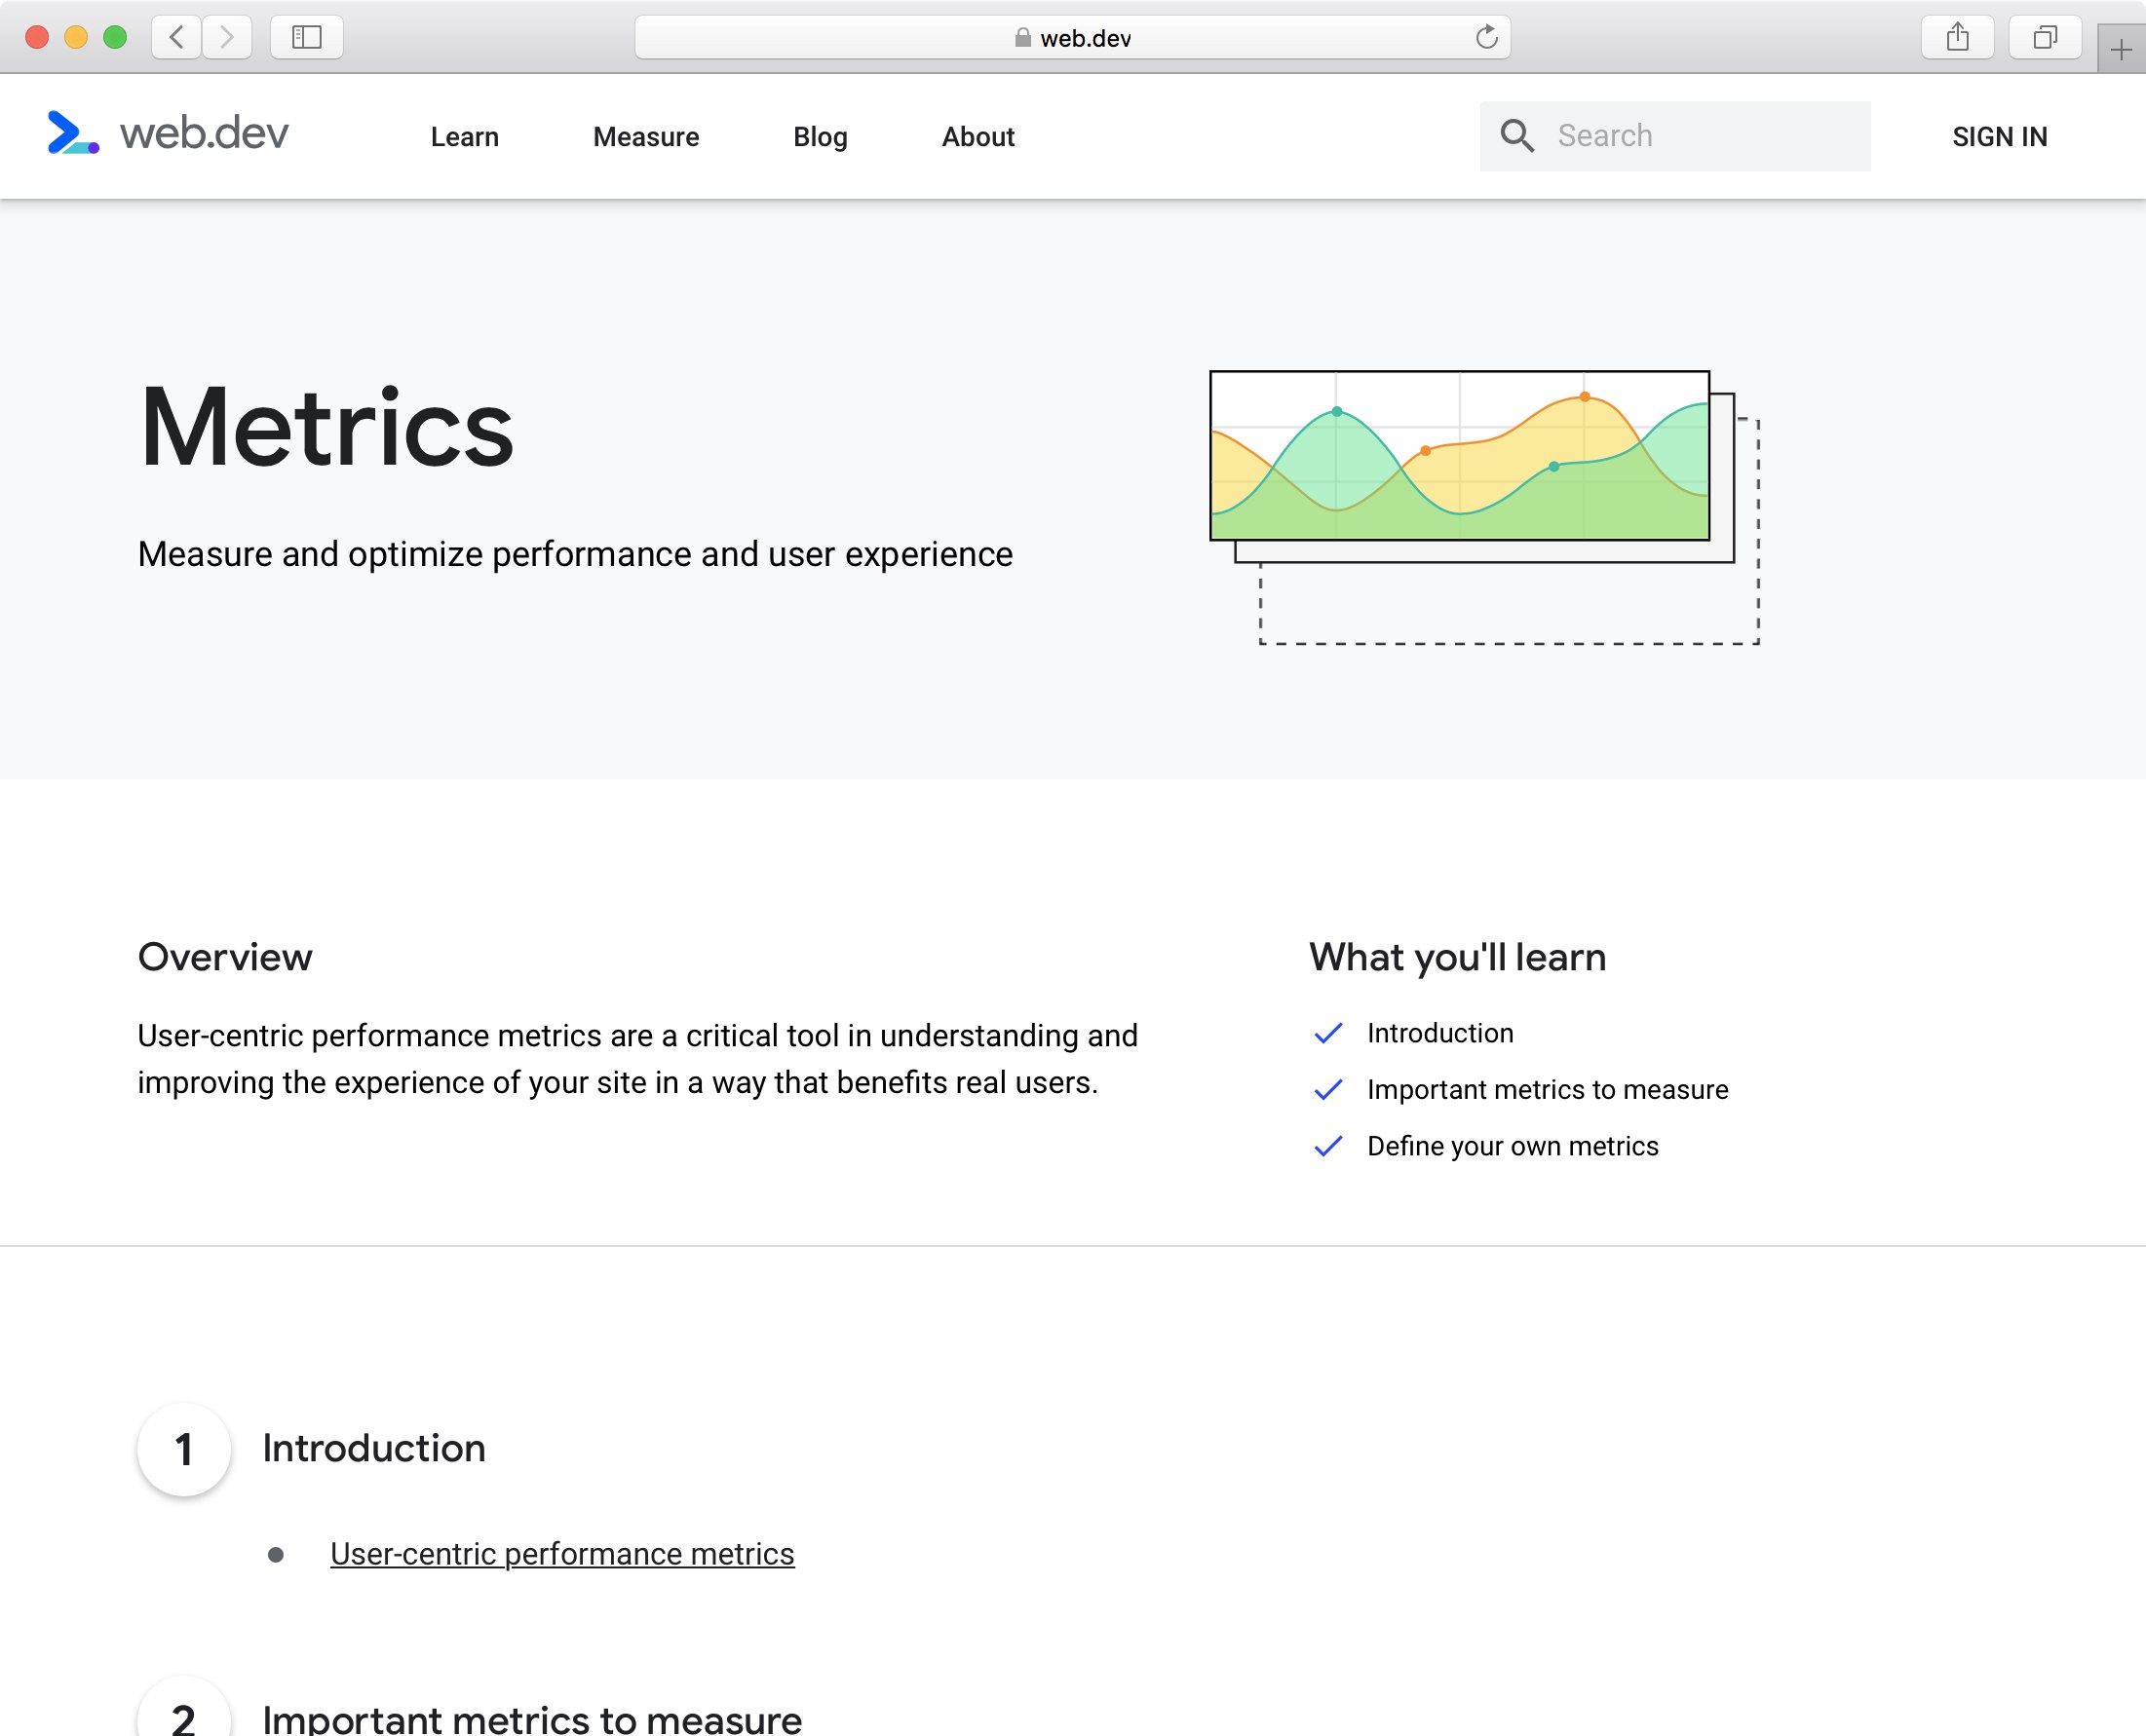Go to the Blog section
This screenshot has height=1736, width=2146.
coord(821,137)
